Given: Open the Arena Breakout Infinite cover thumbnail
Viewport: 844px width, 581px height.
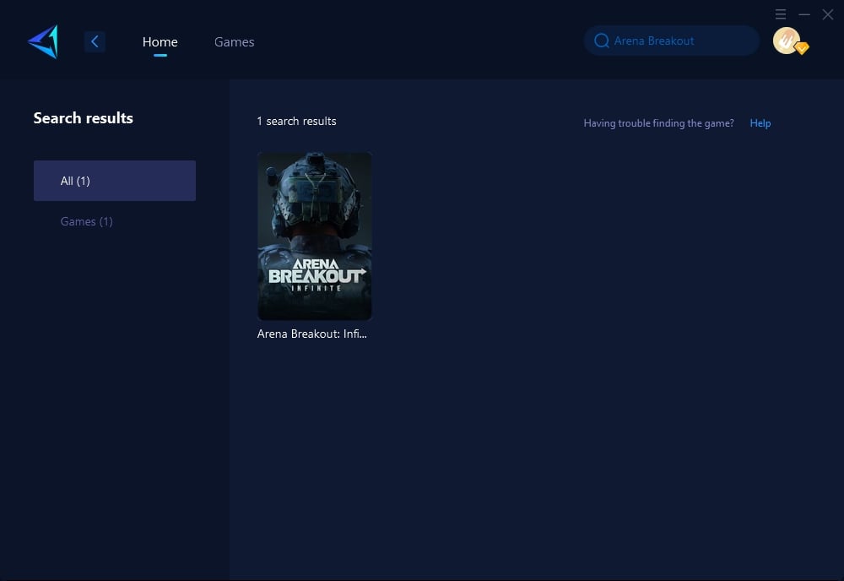Looking at the screenshot, I should 314,236.
